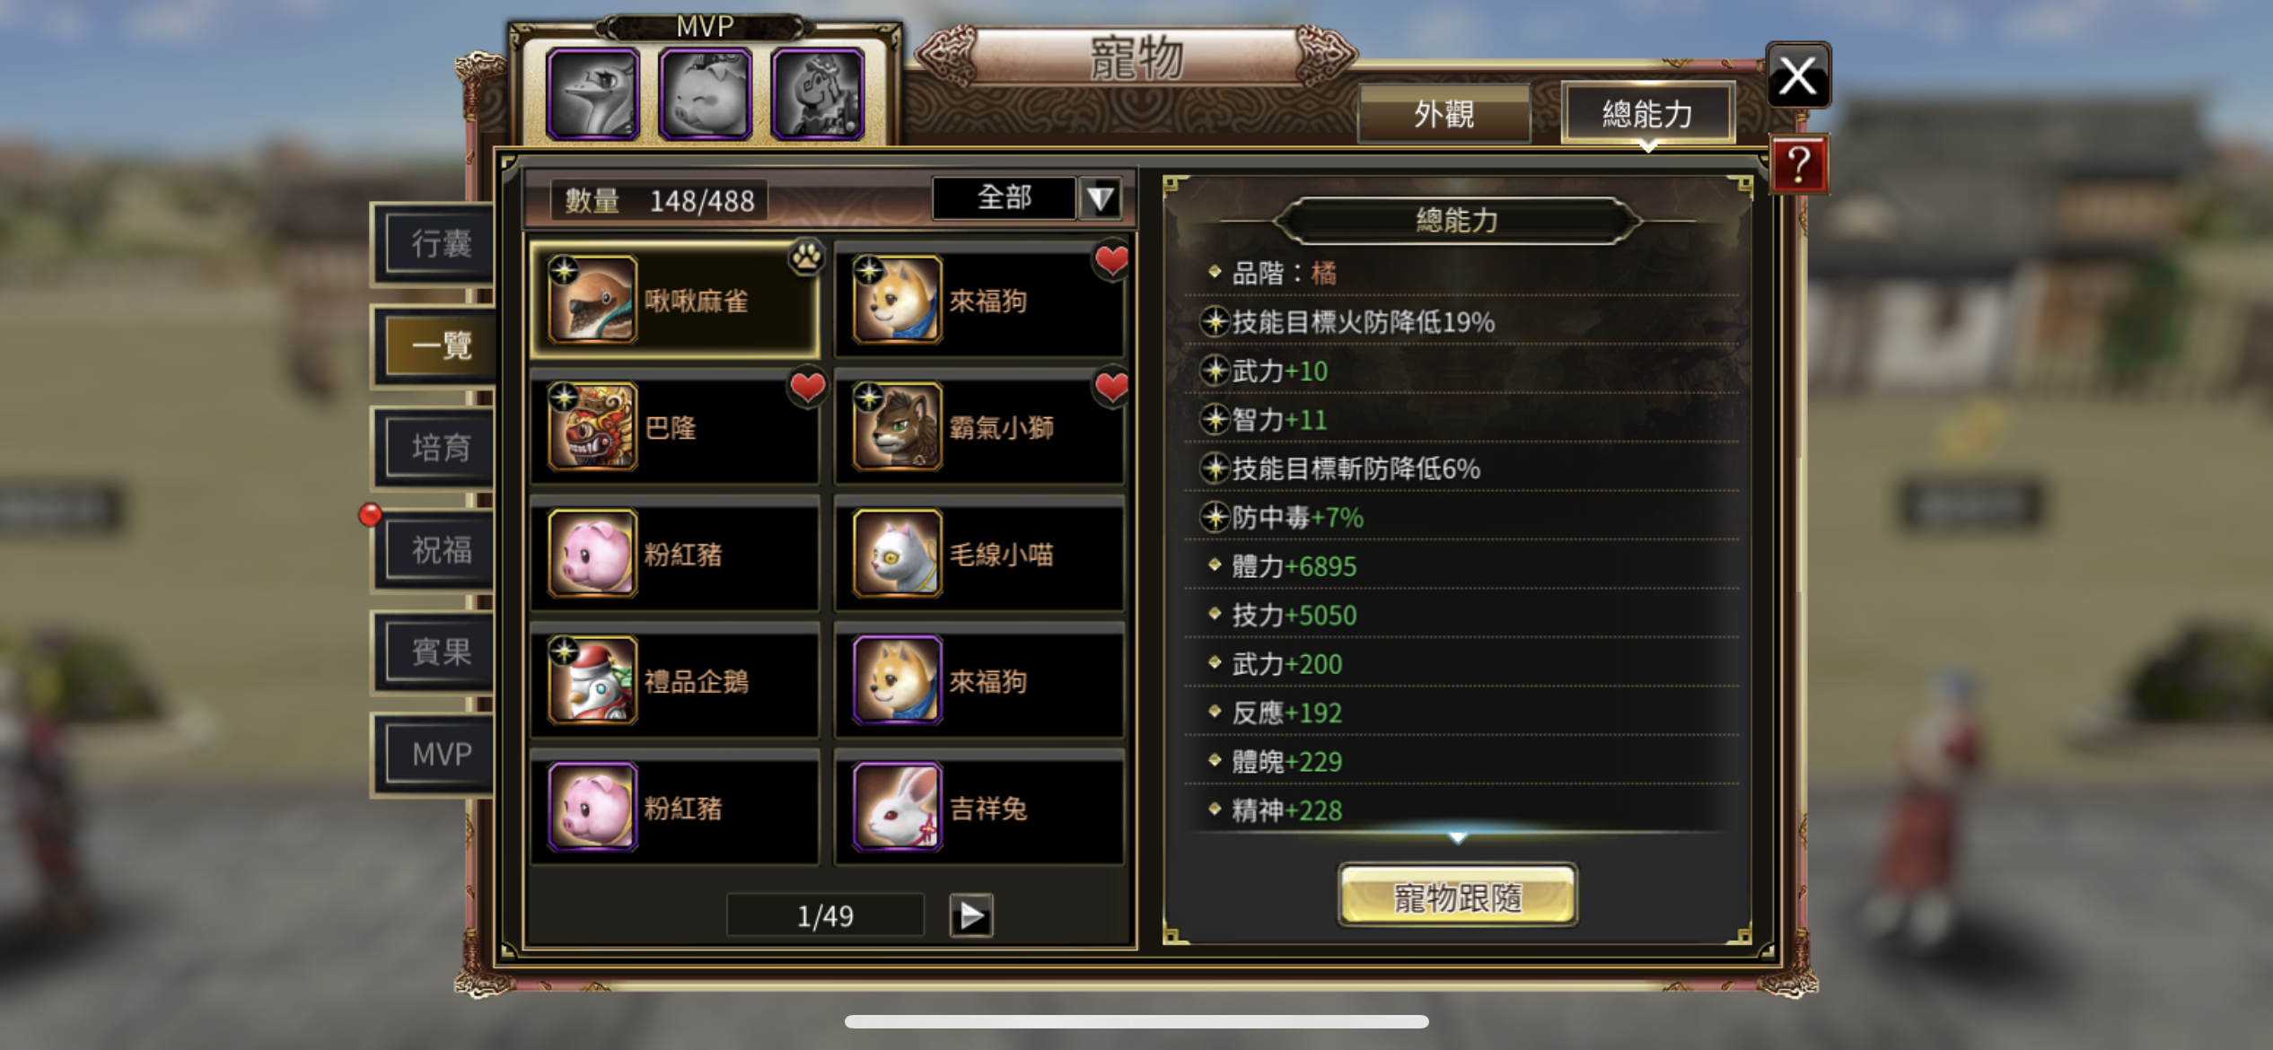This screenshot has height=1050, width=2273.
Task: Open the red question mark help icon
Action: pos(1799,165)
